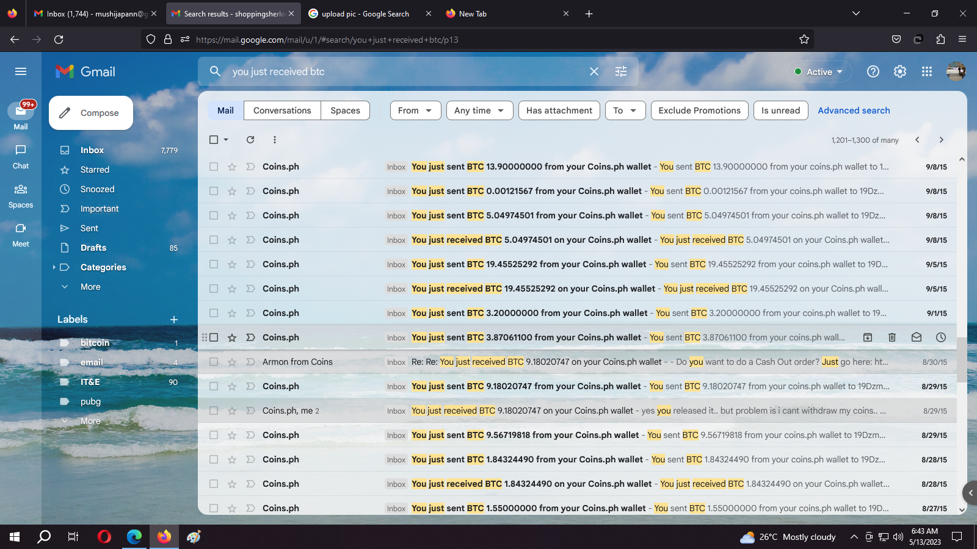Image resolution: width=977 pixels, height=549 pixels.
Task: Open Gmail support help icon
Action: (873, 71)
